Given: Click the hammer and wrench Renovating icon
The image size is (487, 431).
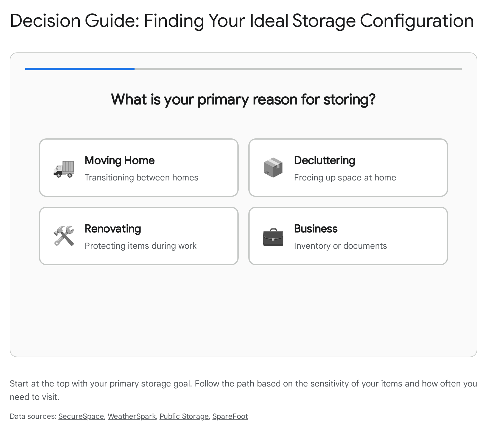Looking at the screenshot, I should [64, 236].
